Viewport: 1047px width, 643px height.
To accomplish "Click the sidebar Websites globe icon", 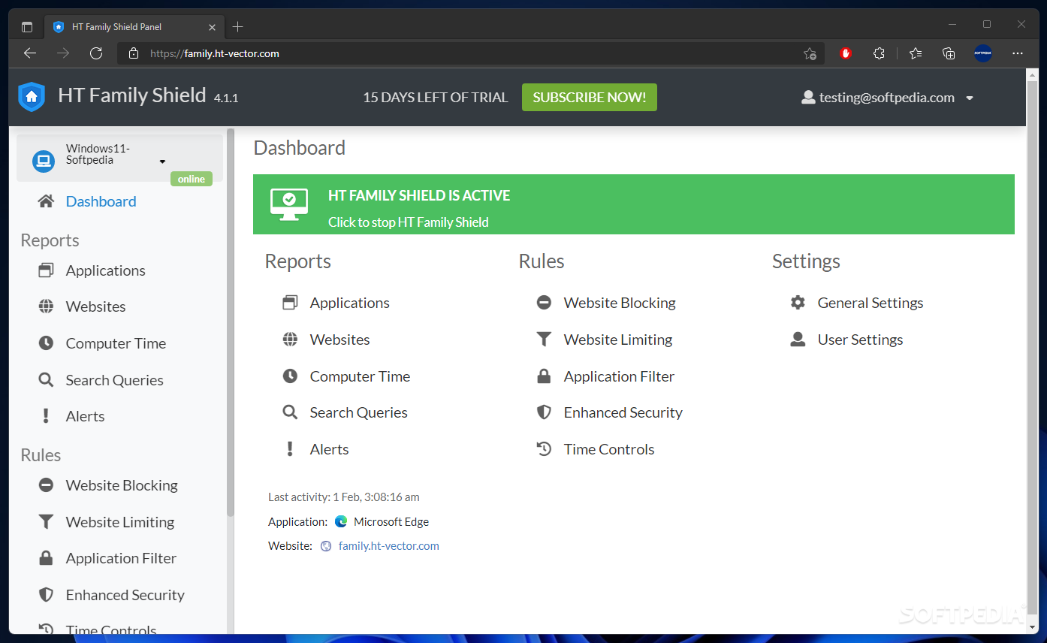I will (x=46, y=306).
